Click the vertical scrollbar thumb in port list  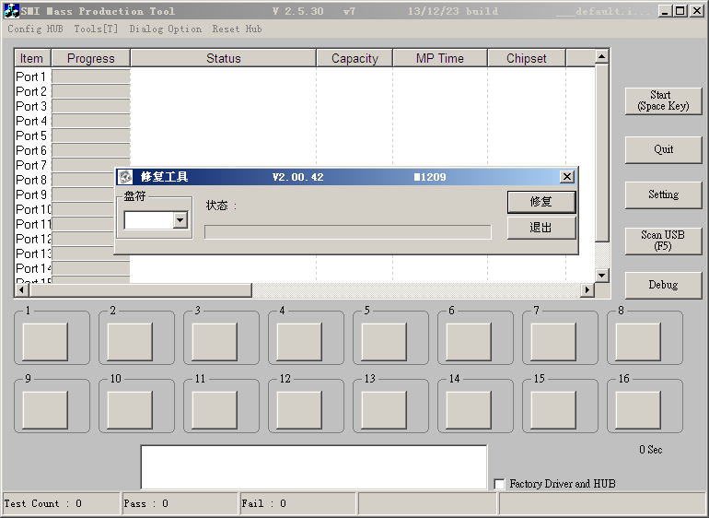point(601,153)
